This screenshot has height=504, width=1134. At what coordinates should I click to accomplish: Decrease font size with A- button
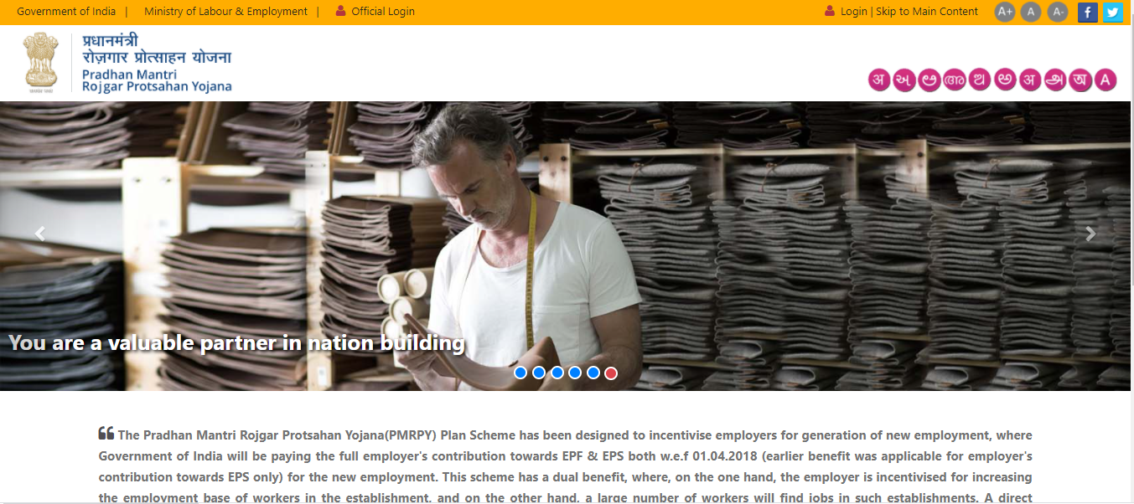(1058, 12)
